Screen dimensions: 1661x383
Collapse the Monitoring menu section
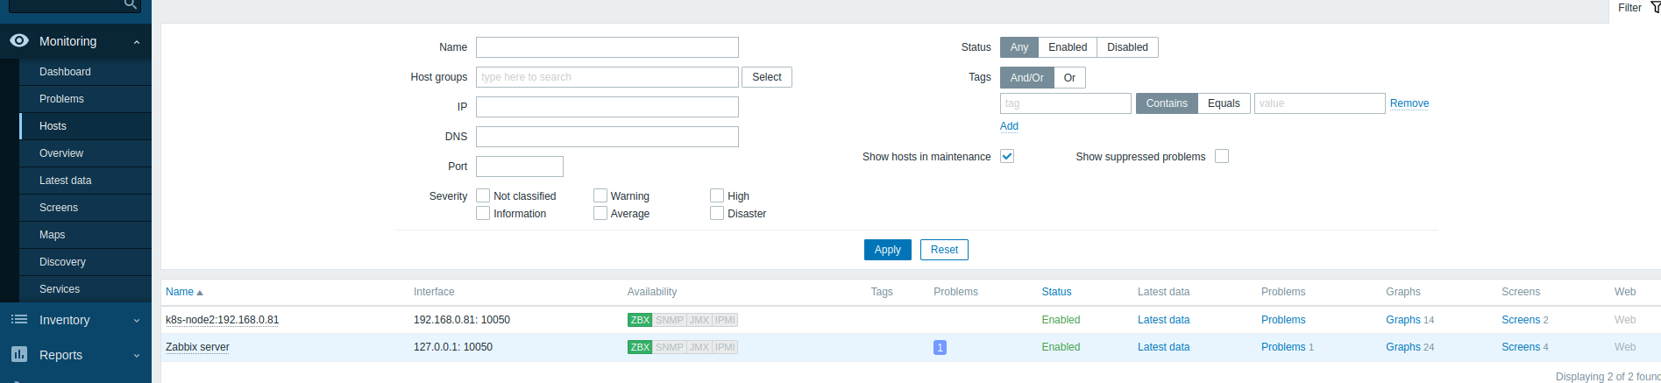click(x=137, y=42)
